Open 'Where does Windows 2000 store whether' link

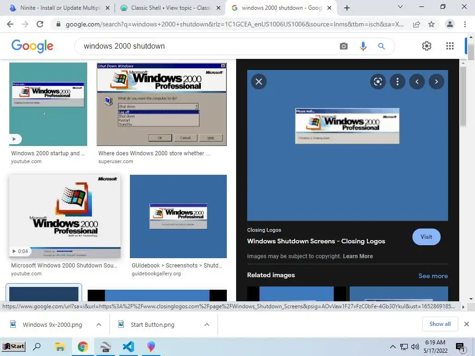tap(154, 153)
